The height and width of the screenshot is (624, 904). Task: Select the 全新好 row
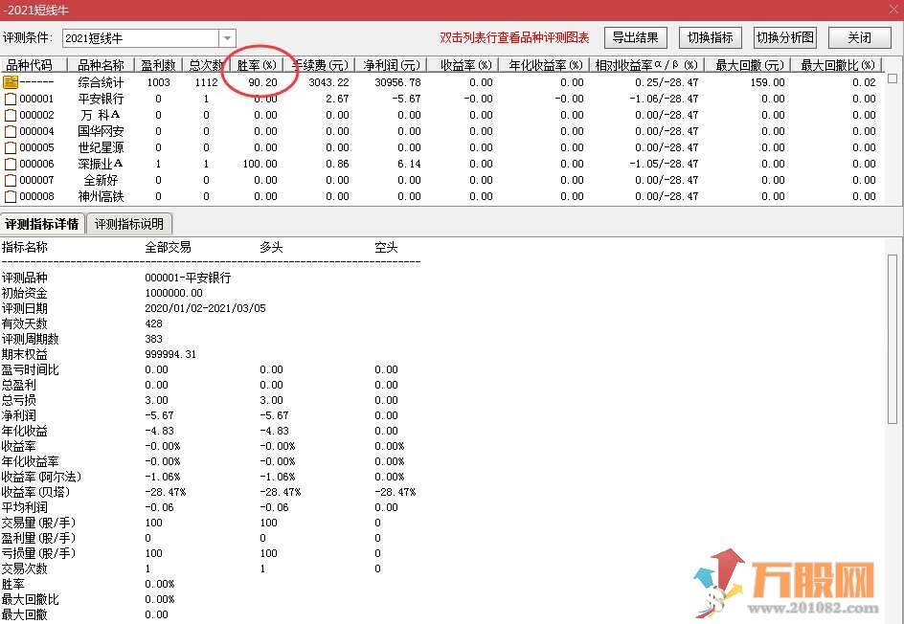[441, 180]
